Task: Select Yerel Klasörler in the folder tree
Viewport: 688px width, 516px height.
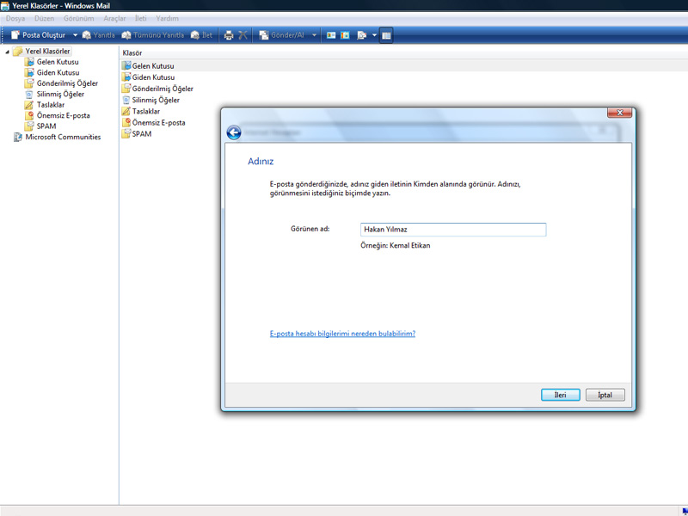Action: [x=42, y=52]
